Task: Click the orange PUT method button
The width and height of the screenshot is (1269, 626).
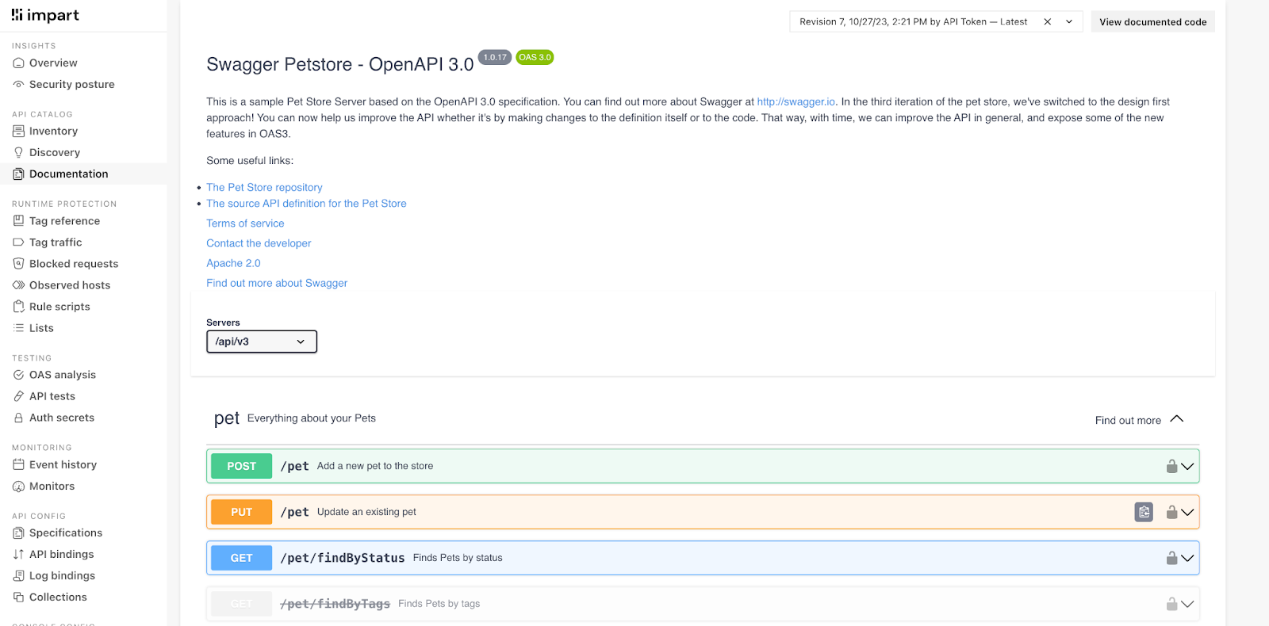Action: click(x=242, y=512)
